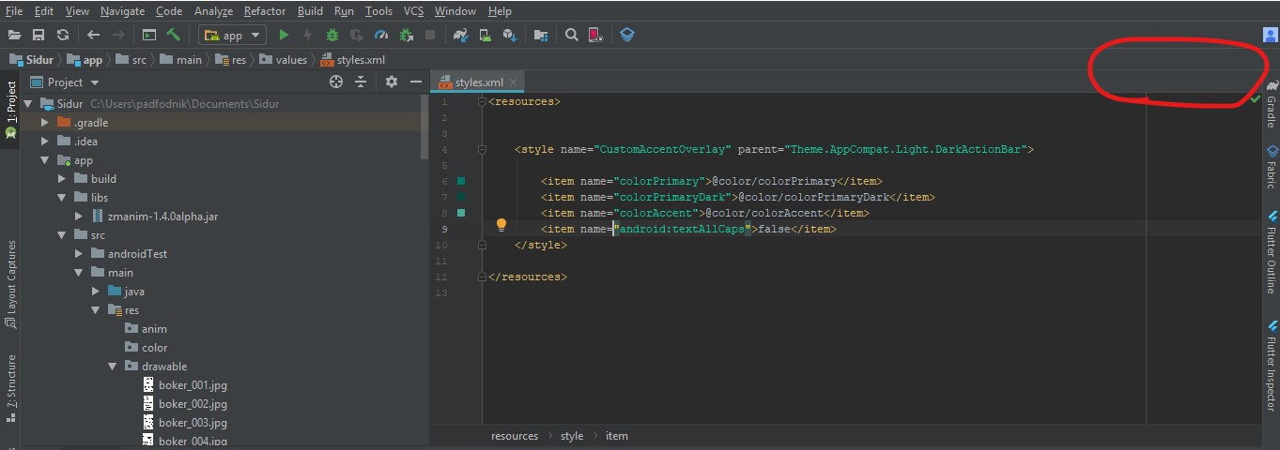Click the Save All icon

(39, 36)
